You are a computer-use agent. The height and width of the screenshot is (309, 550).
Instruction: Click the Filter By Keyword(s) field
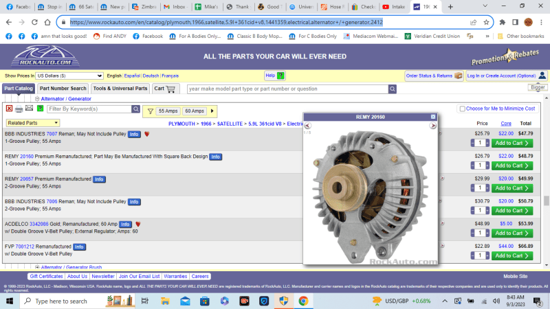(89, 109)
